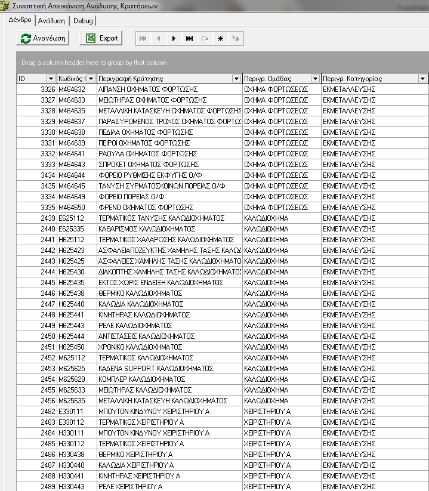The image size is (429, 491).
Task: Click ΚΟΜΠΛΕΡ ΚΑΛΩΔΙΟΧΗΜΑΤΟΣ description
Action: (x=169, y=379)
